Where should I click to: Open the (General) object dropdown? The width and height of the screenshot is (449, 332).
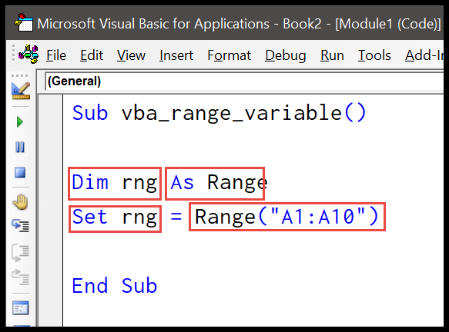point(244,81)
